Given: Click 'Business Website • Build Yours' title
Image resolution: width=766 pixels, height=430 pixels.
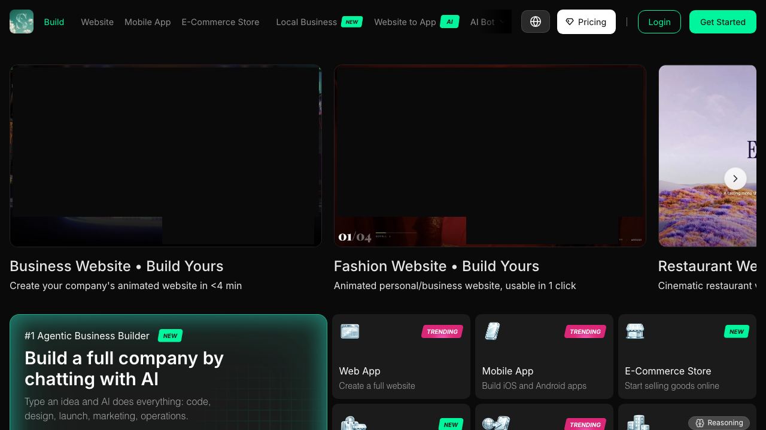Looking at the screenshot, I should coord(117,266).
